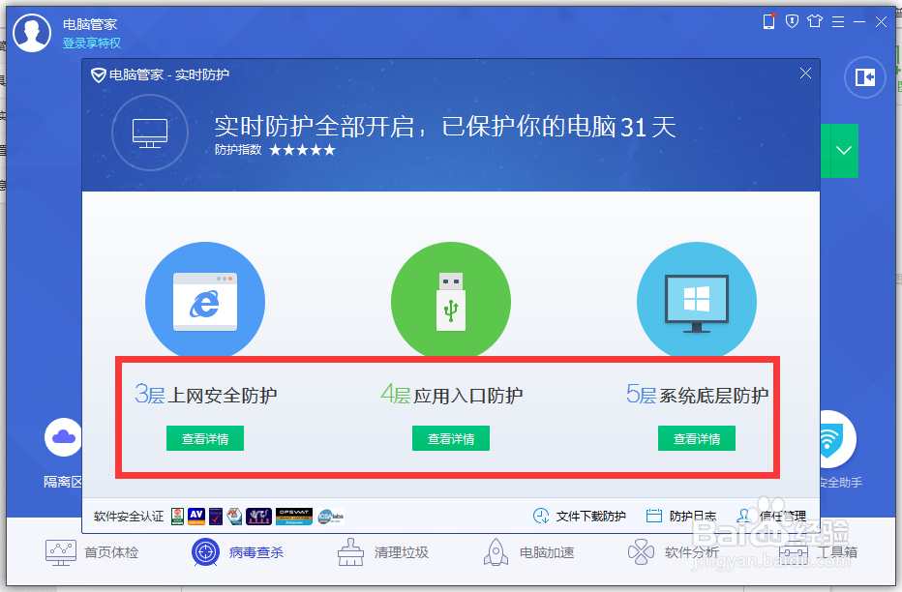Screen dimensions: 902x592
Task: Click the system bottom-layer protection monitor icon
Action: [x=696, y=301]
